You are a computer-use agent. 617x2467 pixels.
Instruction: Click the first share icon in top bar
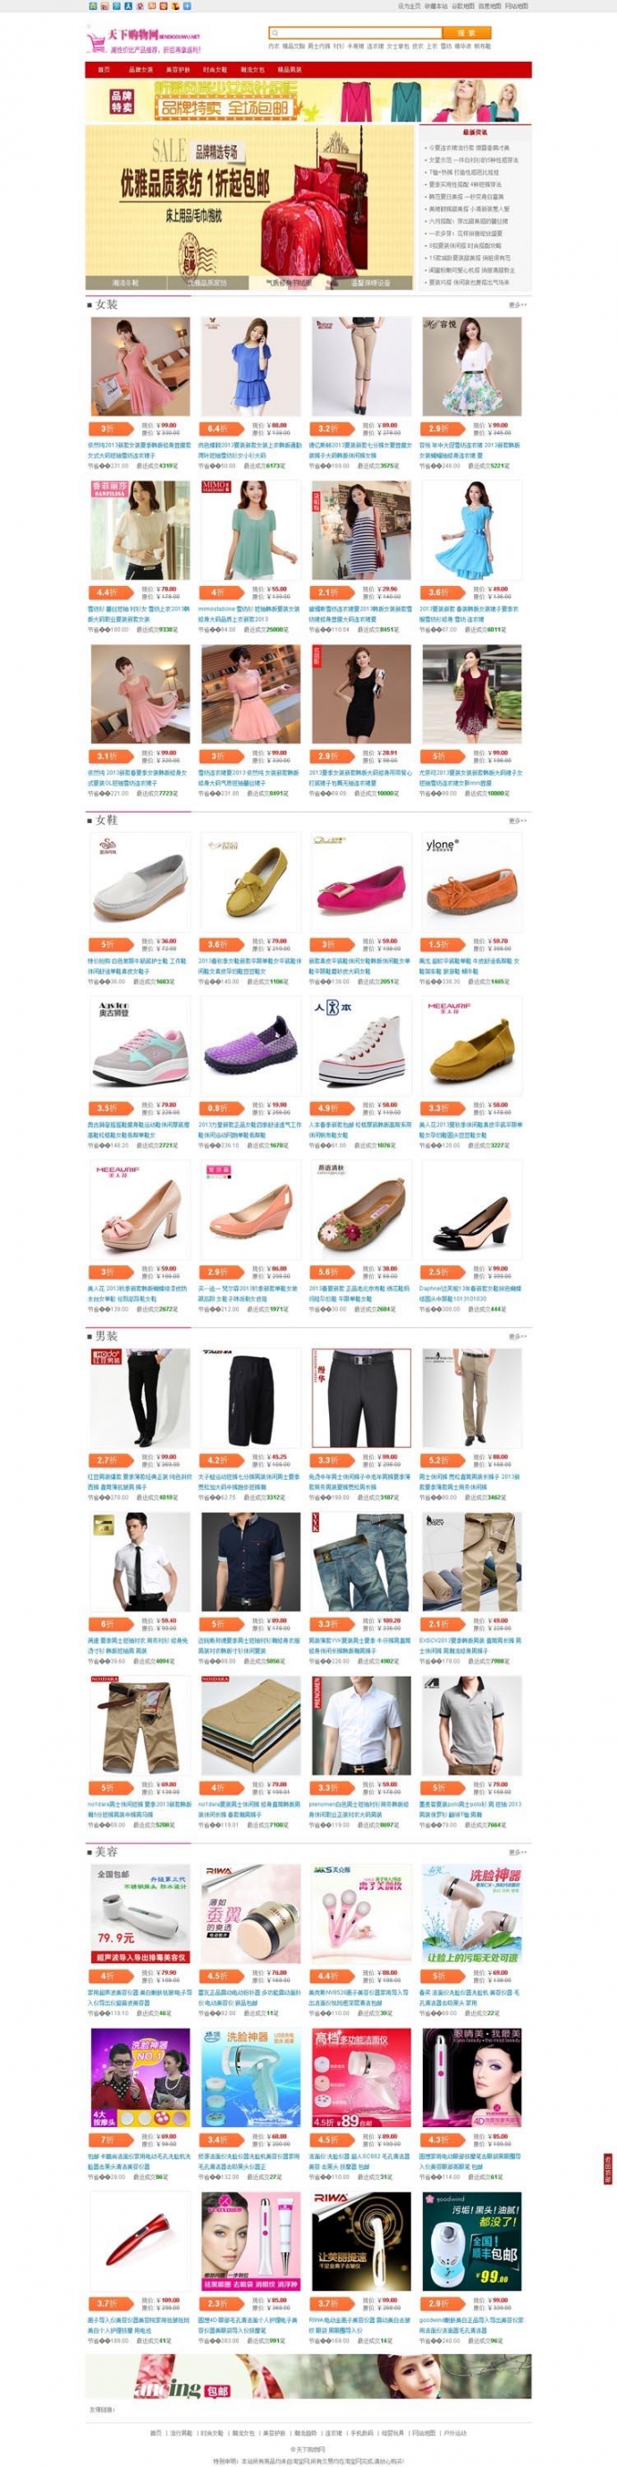coord(93,5)
